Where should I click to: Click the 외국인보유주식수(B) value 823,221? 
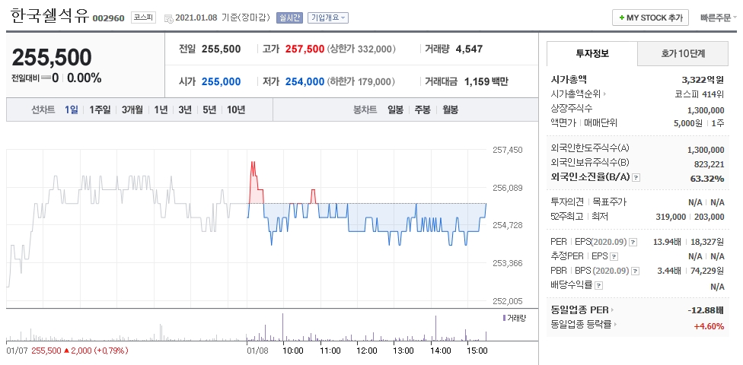click(709, 164)
